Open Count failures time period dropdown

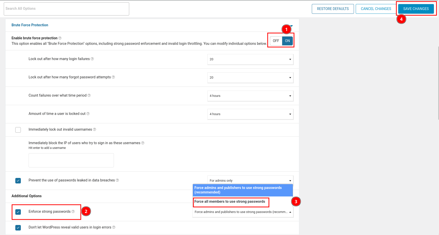click(x=250, y=96)
